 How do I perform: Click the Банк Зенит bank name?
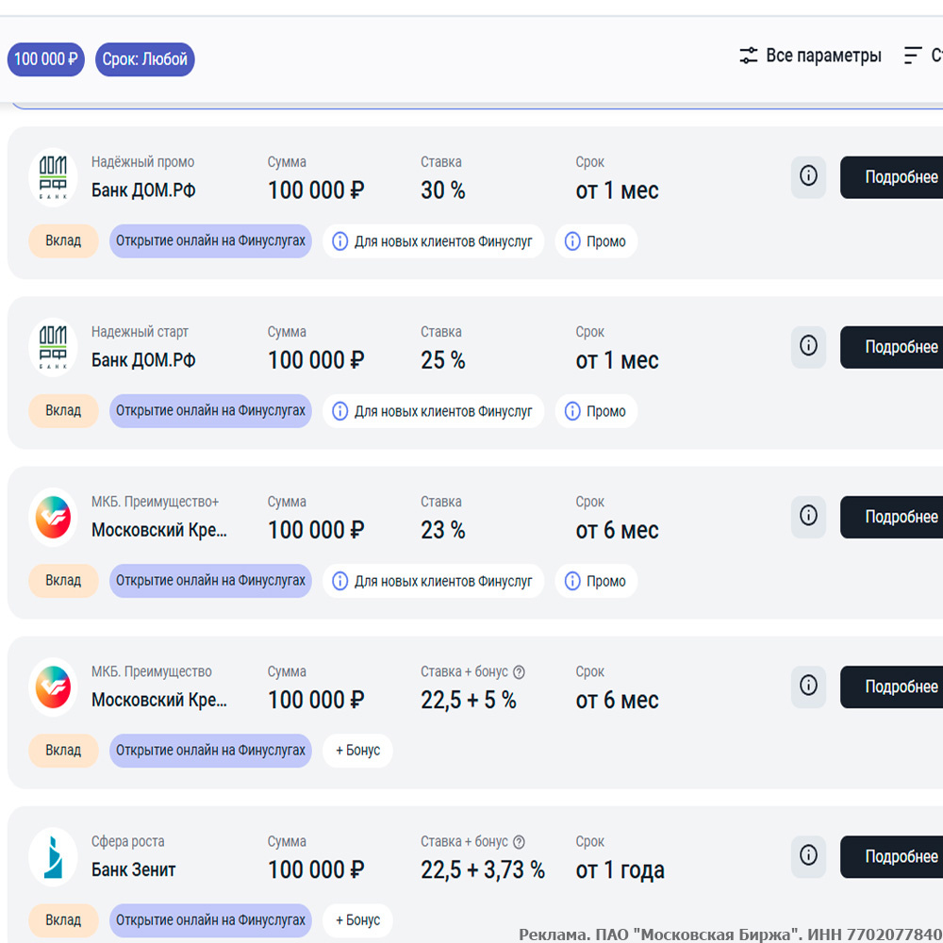pos(134,870)
